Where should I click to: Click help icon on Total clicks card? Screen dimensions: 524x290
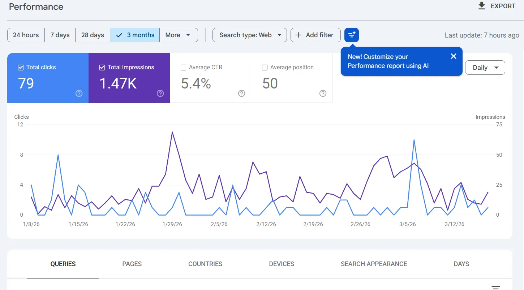point(79,94)
